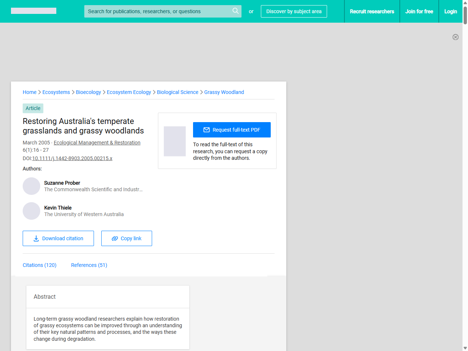Open Suzanne Prober's profile avatar
The height and width of the screenshot is (351, 468).
[x=31, y=186]
